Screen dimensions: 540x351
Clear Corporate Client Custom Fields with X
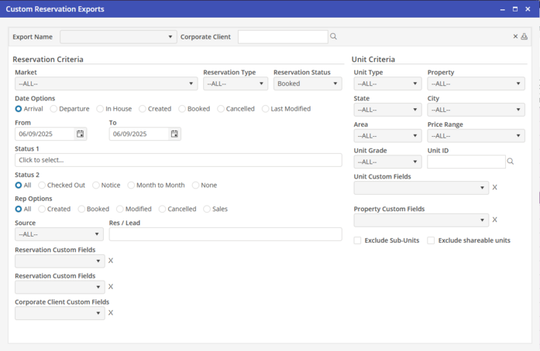point(111,313)
